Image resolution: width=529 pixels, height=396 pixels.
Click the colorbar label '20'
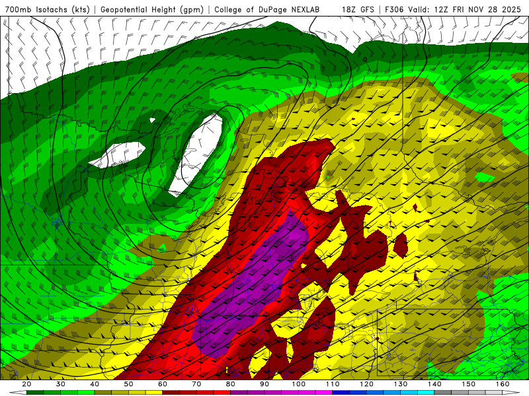pos(26,384)
